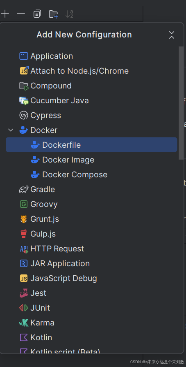The height and width of the screenshot is (367, 186).
Task: Click the Cypress configuration type icon
Action: click(x=24, y=115)
